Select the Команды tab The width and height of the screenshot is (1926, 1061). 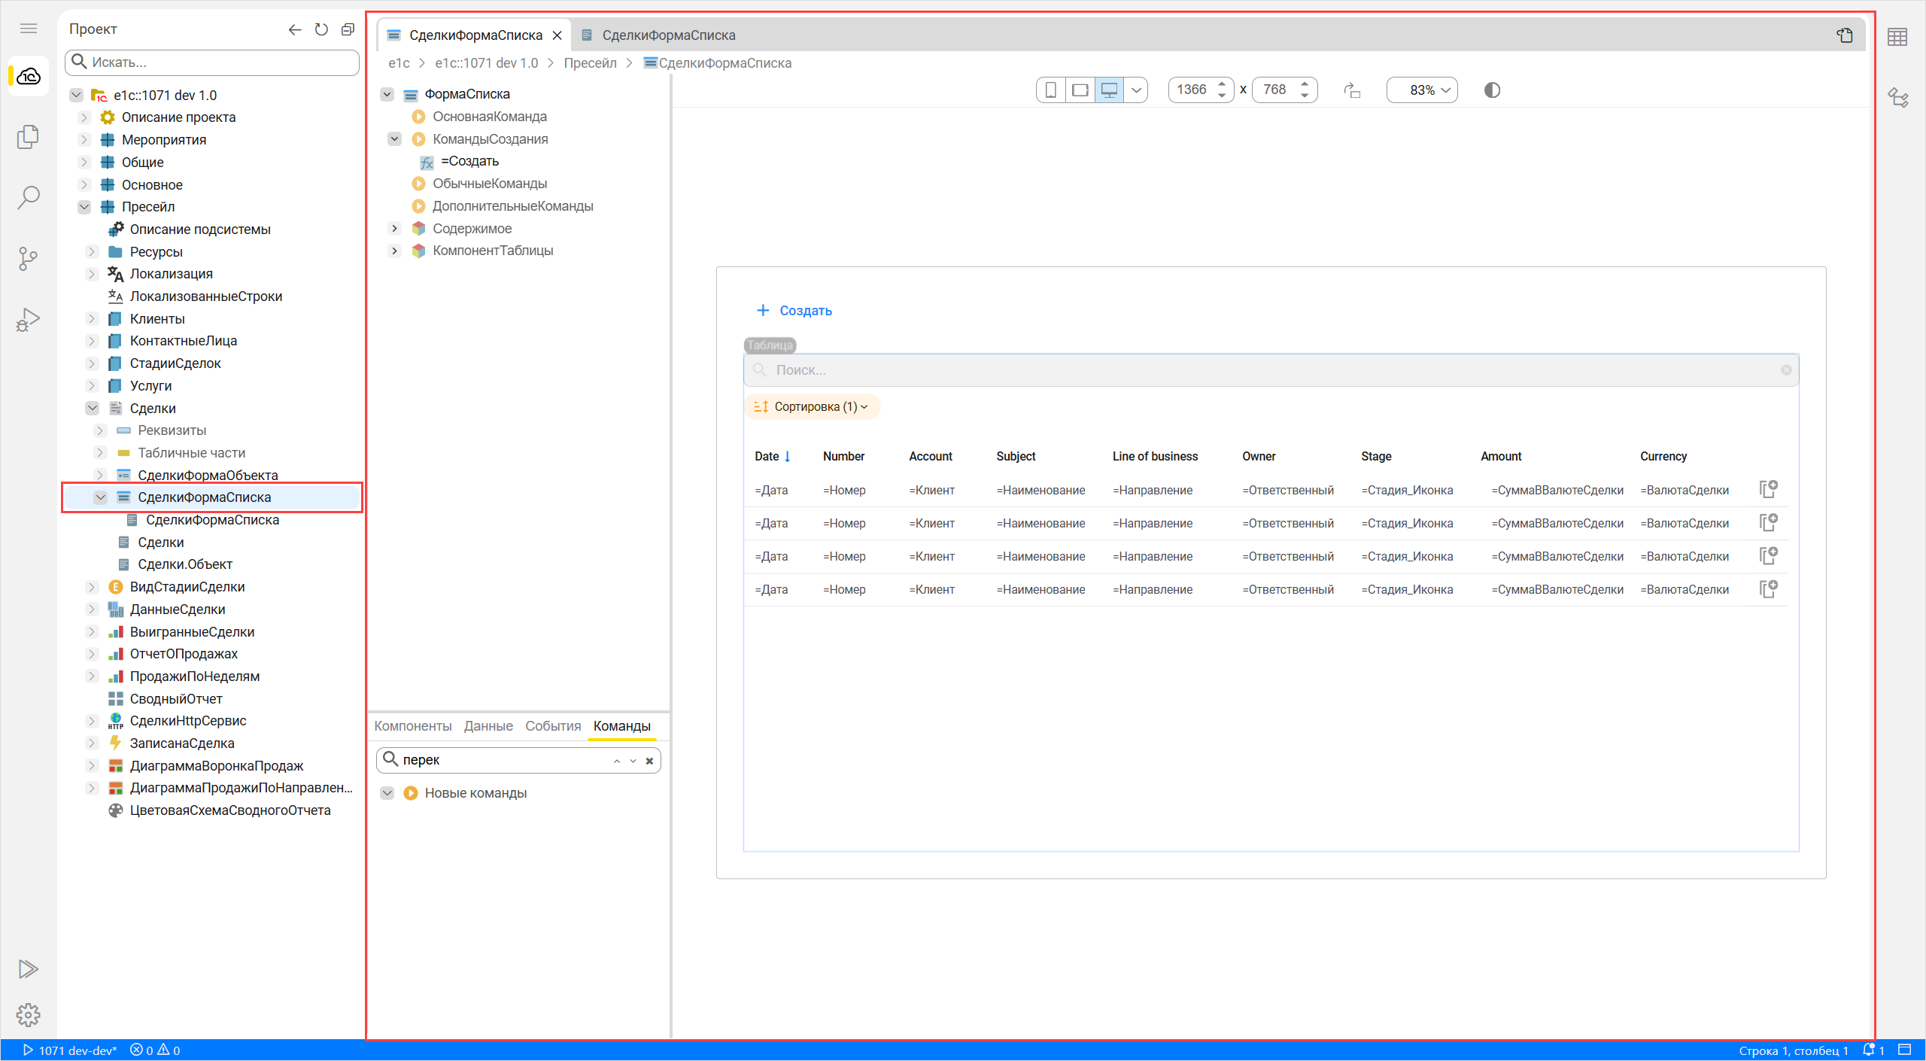tap(621, 726)
